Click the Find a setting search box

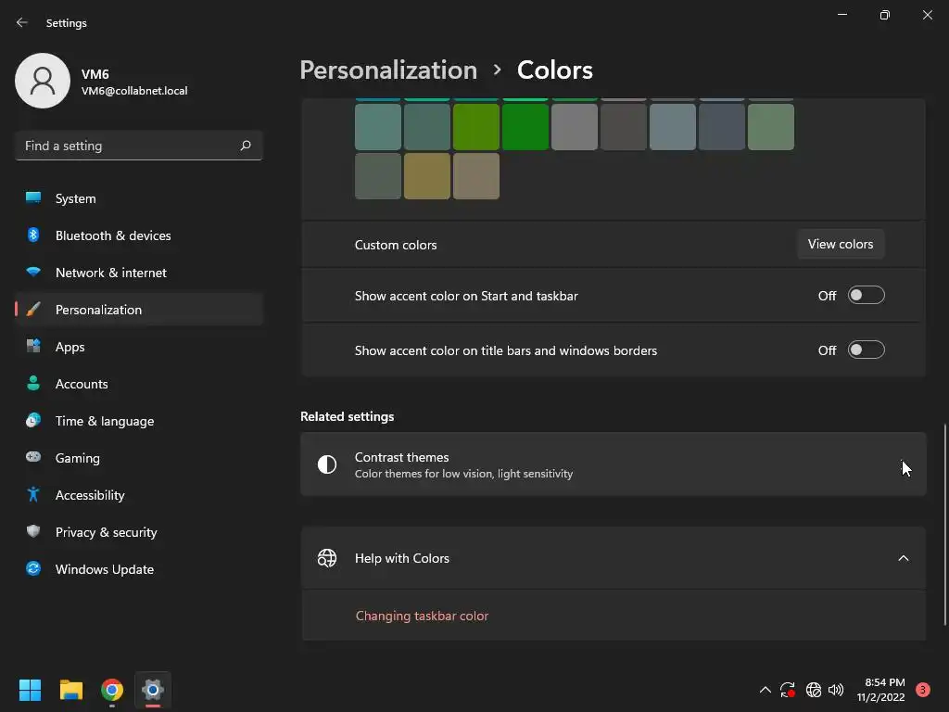(128, 146)
